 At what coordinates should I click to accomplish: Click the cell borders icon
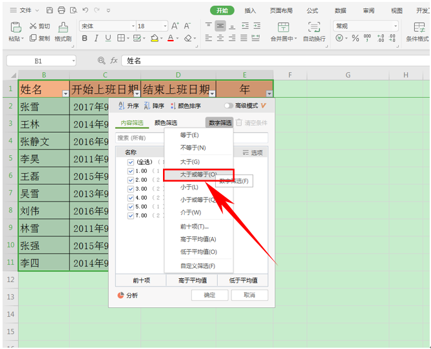pos(121,38)
